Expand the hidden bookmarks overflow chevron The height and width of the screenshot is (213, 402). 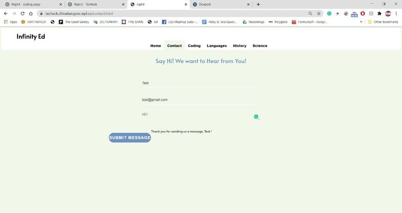click(x=361, y=22)
